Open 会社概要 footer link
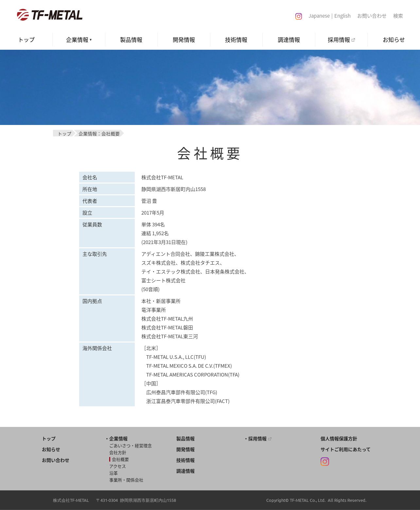This screenshot has height=510, width=420. click(120, 459)
